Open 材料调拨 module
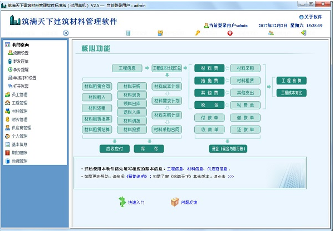Screen dimensions: 334x231 coord(132,121)
